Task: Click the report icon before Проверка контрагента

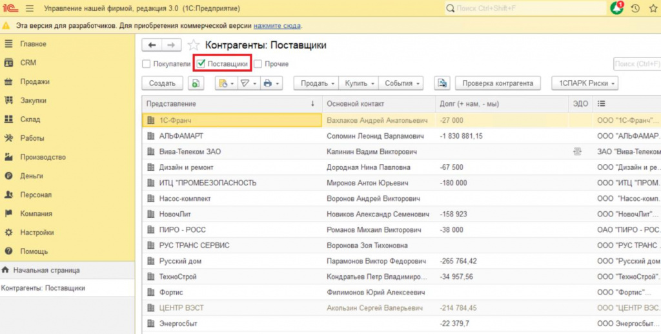Action: tap(442, 83)
